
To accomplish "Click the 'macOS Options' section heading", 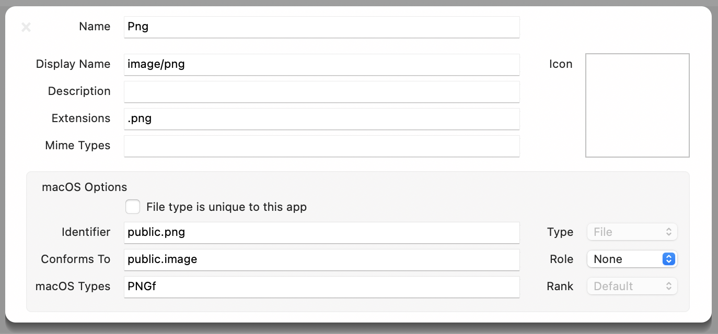I will pos(84,187).
